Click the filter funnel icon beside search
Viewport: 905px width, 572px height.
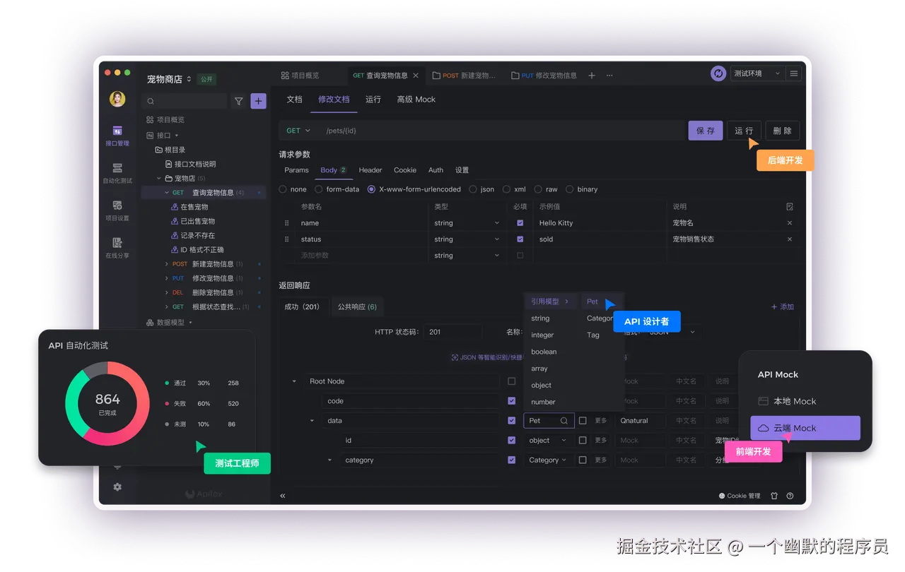tap(239, 101)
